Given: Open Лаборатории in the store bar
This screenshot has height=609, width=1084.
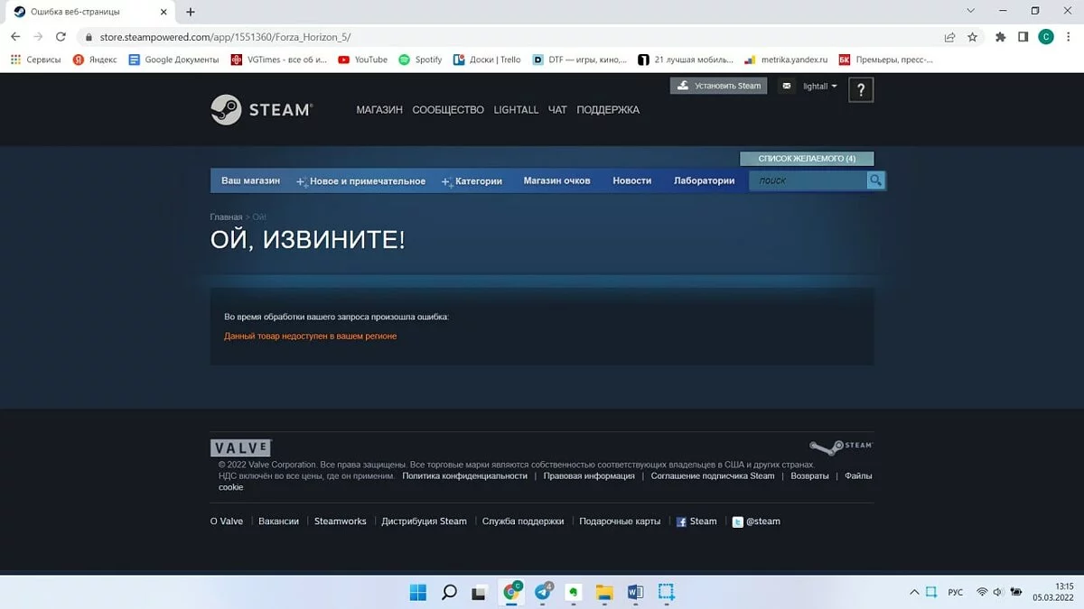Looking at the screenshot, I should [x=704, y=180].
